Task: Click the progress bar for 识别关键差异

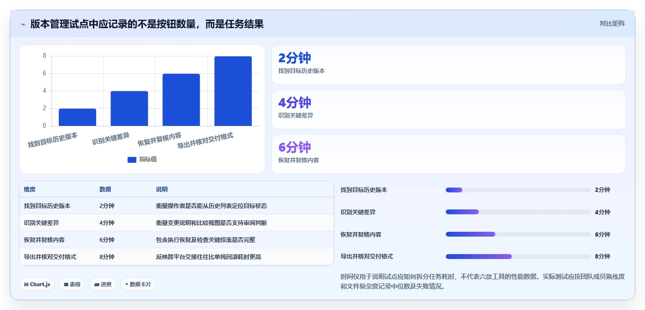Action: [x=518, y=212]
